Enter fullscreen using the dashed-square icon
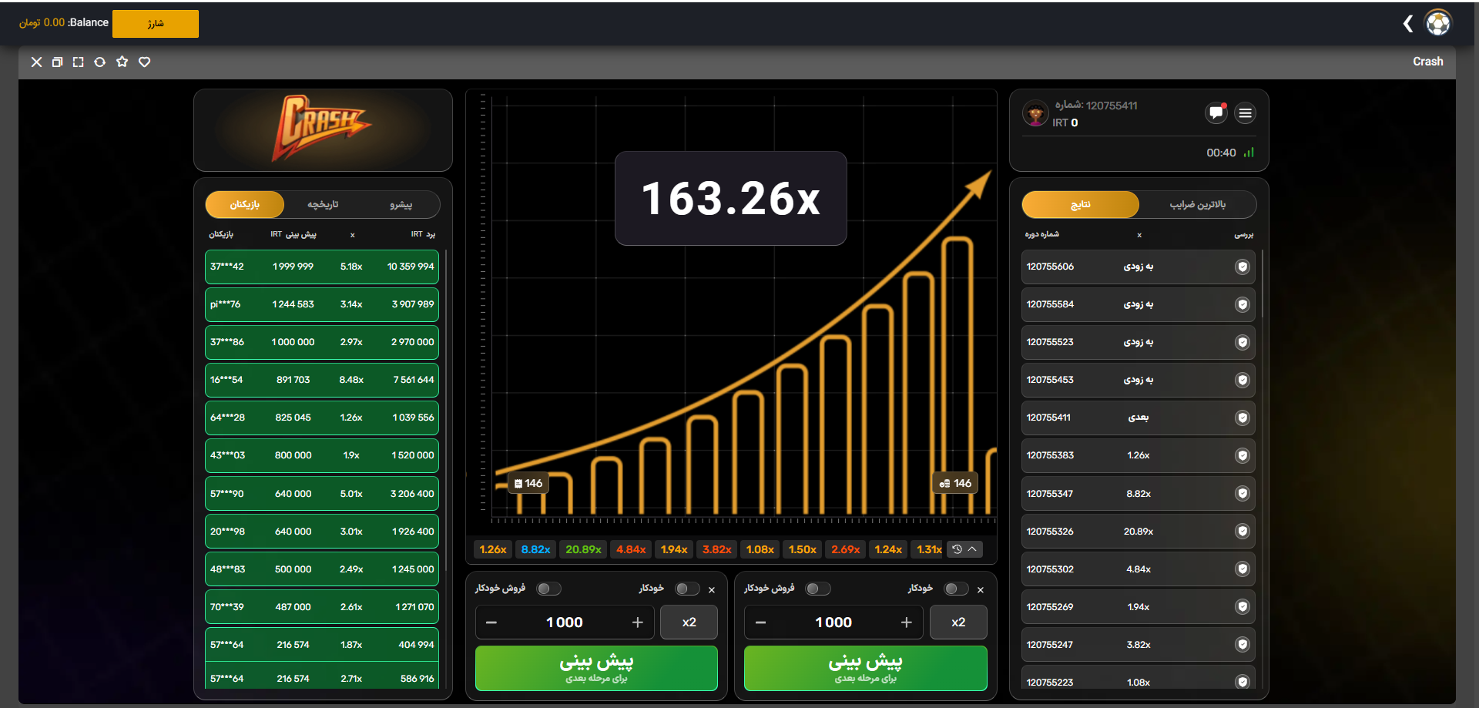Viewport: 1479px width, 708px height. point(78,62)
